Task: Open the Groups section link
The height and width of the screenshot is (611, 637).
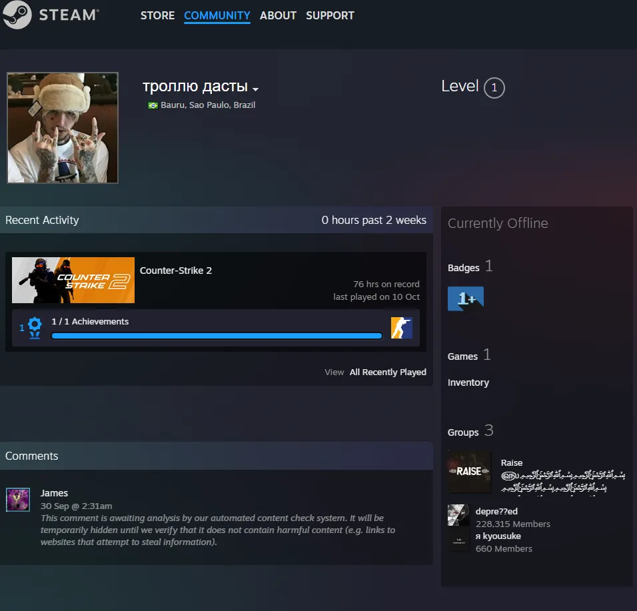Action: tap(463, 432)
